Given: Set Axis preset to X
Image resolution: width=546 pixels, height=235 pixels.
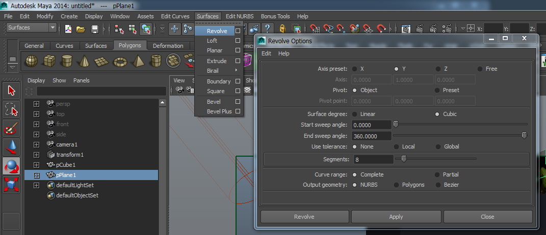Looking at the screenshot, I should point(354,69).
